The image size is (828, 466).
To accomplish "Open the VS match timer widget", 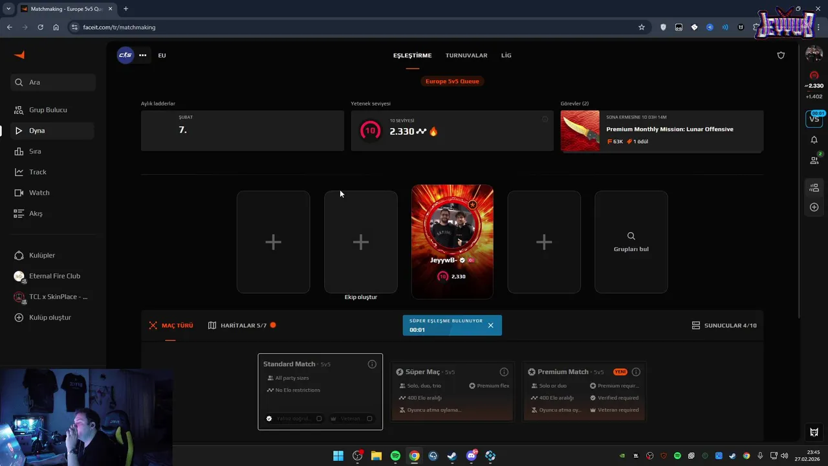I will click(x=814, y=118).
